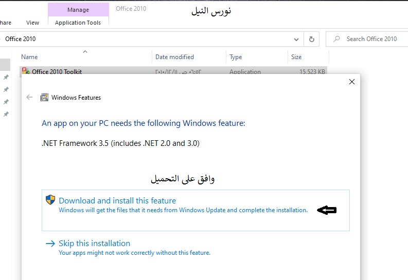The height and width of the screenshot is (280, 408).
Task: Click the Windows Features title icon
Action: tap(44, 97)
